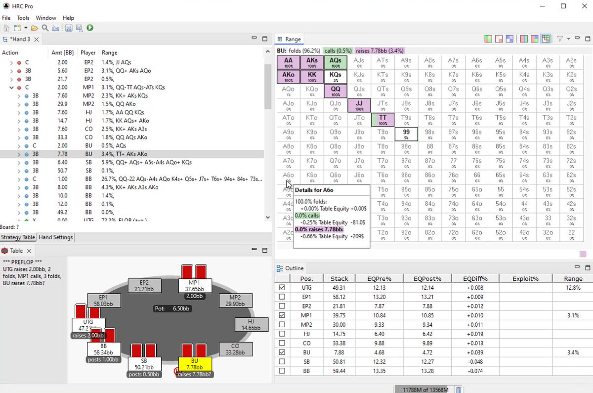Click the Exploit% column header

point(525,279)
